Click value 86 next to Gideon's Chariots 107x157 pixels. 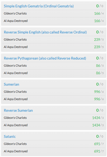[98, 66]
